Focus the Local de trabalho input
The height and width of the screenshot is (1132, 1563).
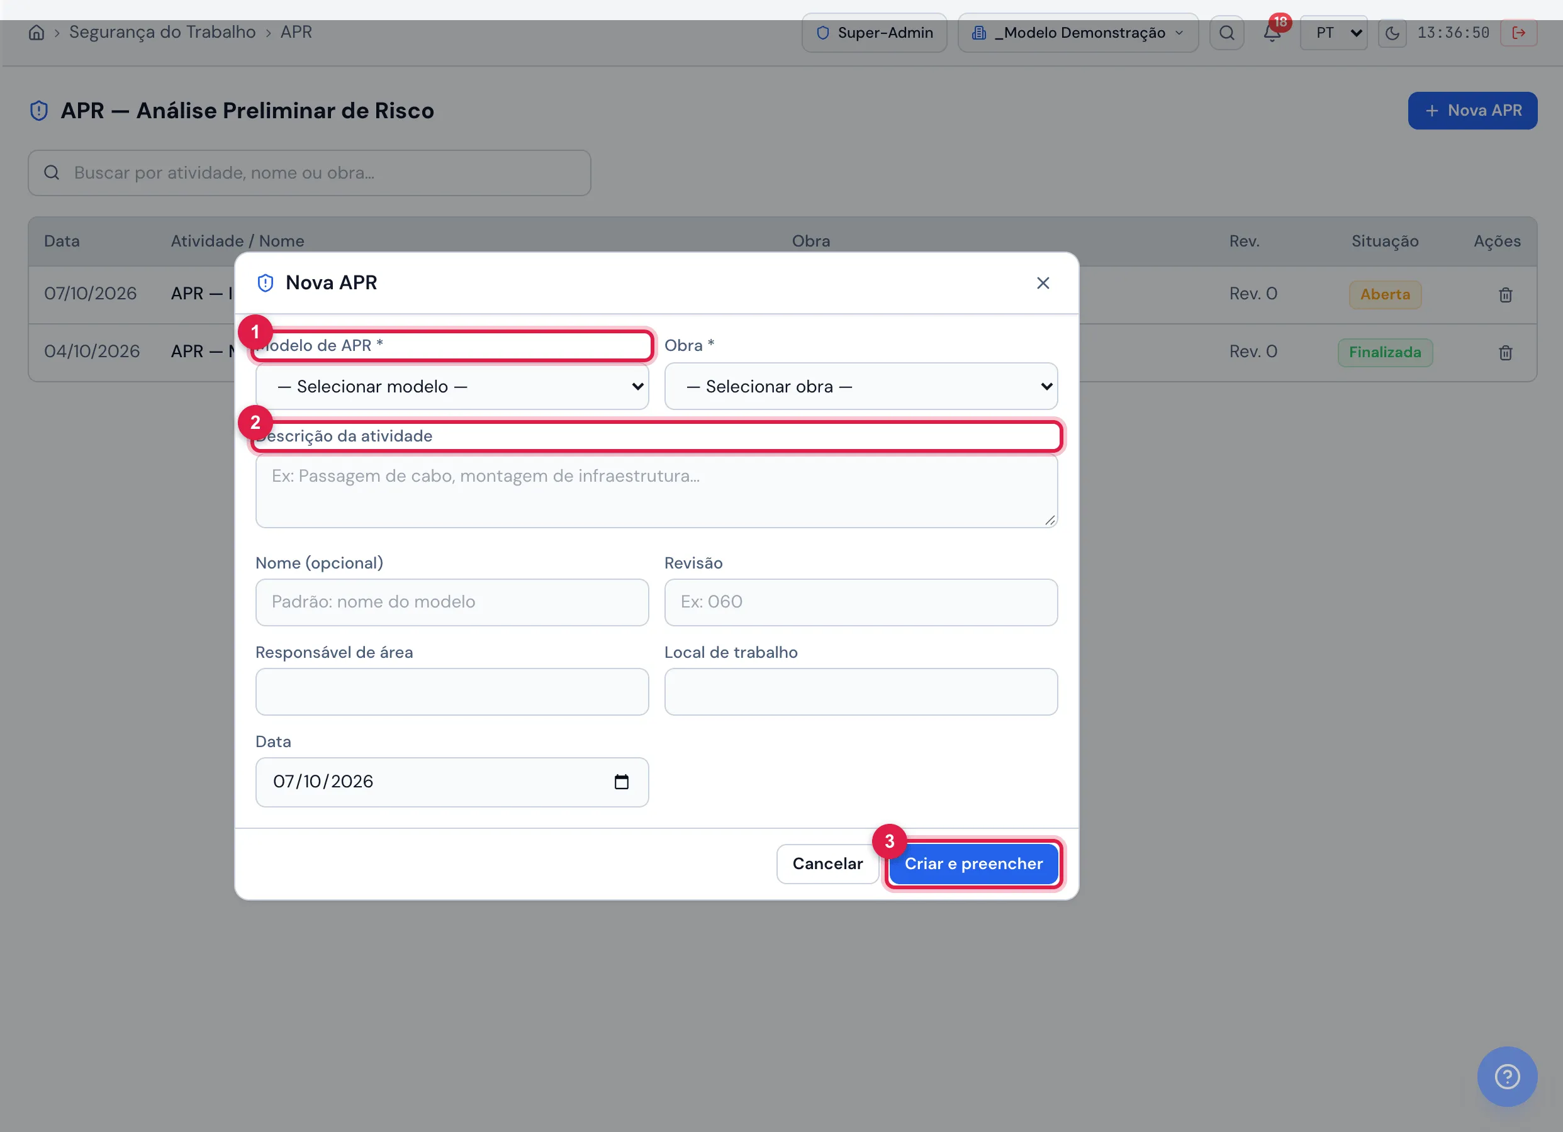(861, 692)
